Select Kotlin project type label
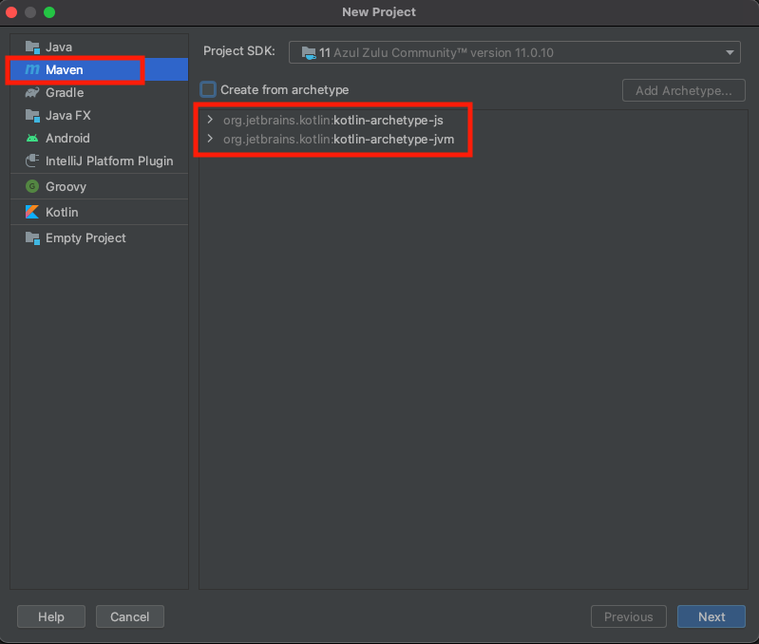Viewport: 759px width, 644px height. click(x=62, y=212)
